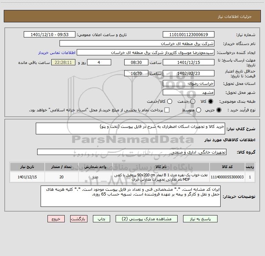Click the خروج exit button

56,219
